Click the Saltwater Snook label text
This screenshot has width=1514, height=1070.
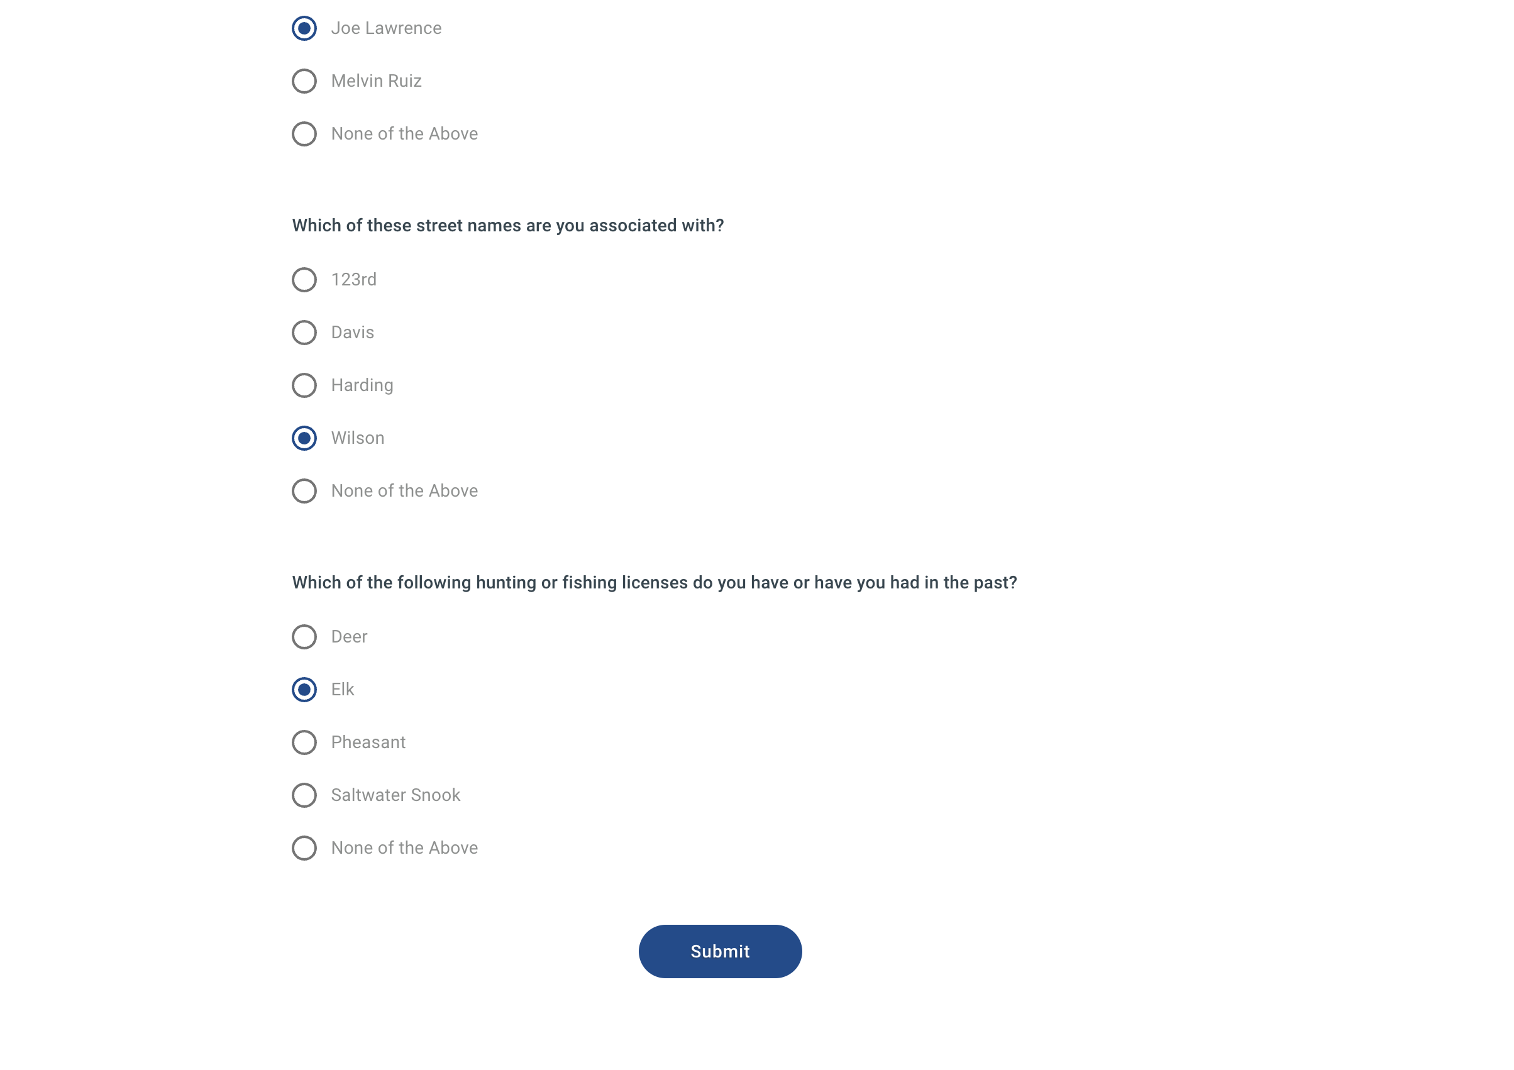click(x=395, y=795)
